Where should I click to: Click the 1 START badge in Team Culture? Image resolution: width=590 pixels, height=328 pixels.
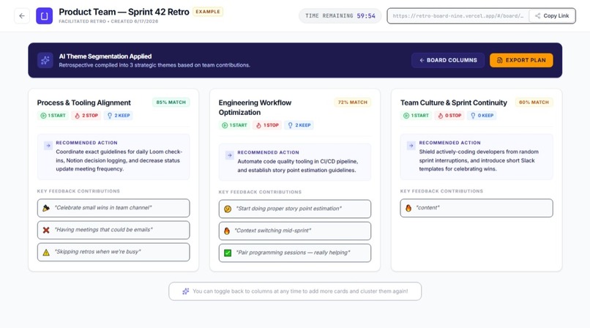tap(417, 116)
